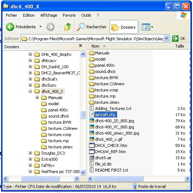
Task: Select DHC6W_REF.htm file icon
Action: pyautogui.click(x=91, y=152)
